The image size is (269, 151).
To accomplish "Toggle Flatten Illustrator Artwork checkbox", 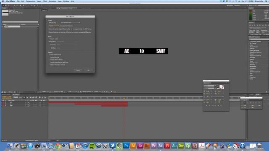I will click(x=50, y=65).
